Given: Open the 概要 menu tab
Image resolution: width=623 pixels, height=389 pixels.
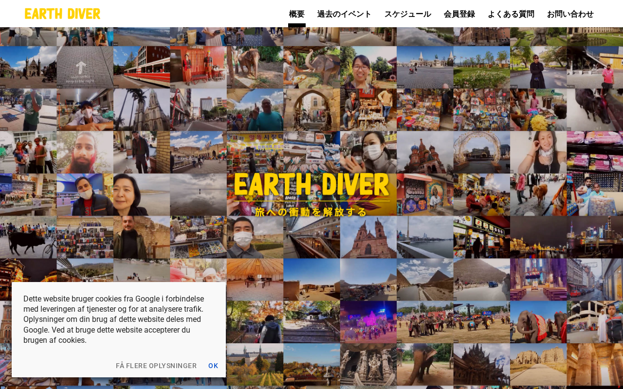Looking at the screenshot, I should tap(297, 14).
